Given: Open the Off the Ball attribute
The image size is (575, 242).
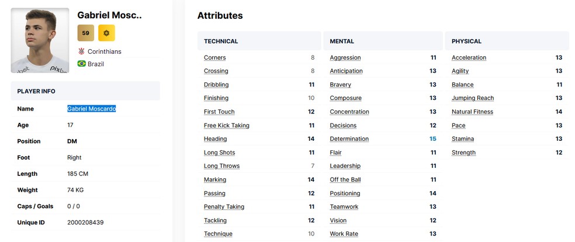Looking at the screenshot, I should [x=345, y=180].
